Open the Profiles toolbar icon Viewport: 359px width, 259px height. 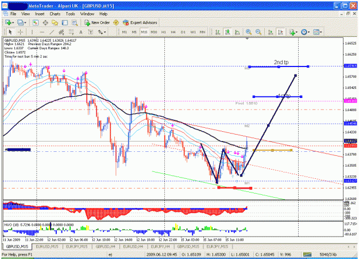click(x=20, y=22)
